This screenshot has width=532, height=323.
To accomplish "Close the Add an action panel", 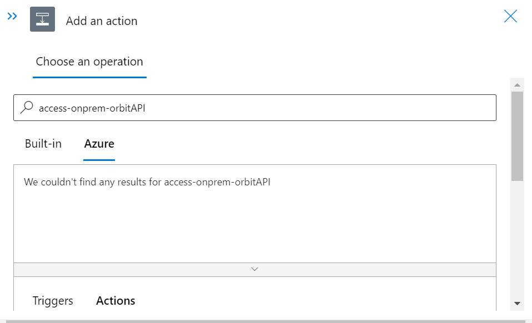I will [510, 16].
